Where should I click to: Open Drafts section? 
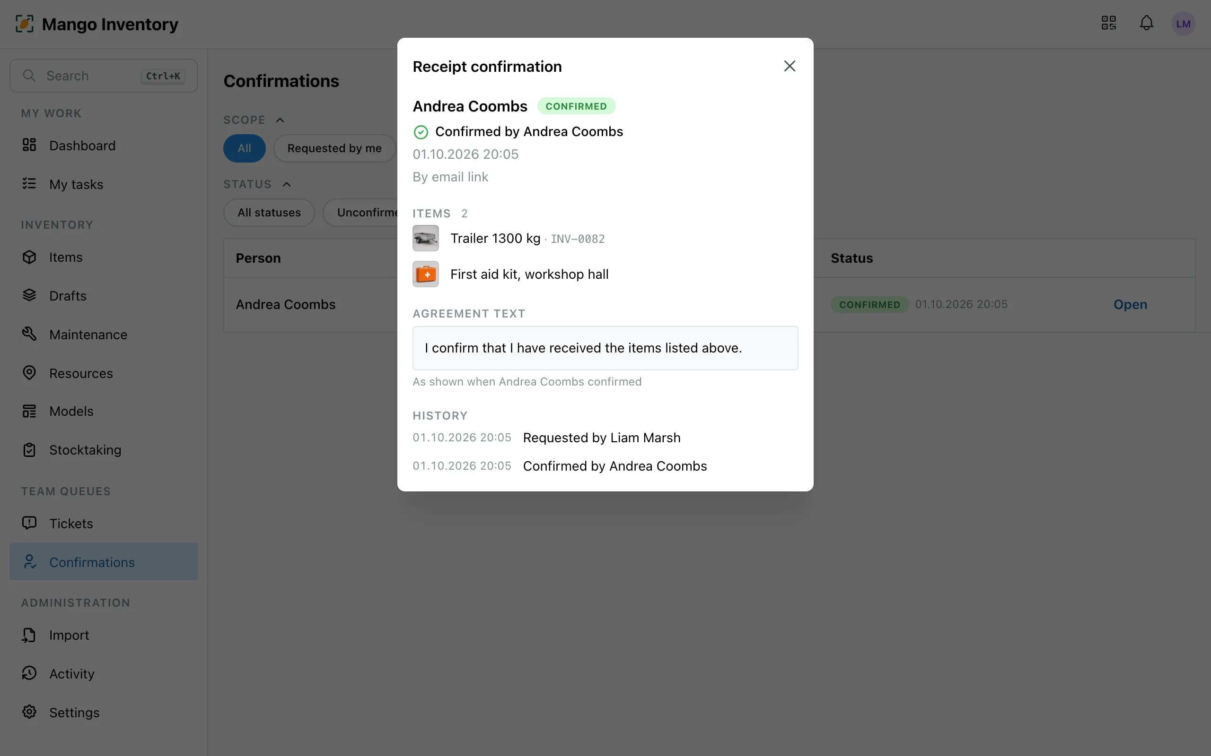point(104,295)
